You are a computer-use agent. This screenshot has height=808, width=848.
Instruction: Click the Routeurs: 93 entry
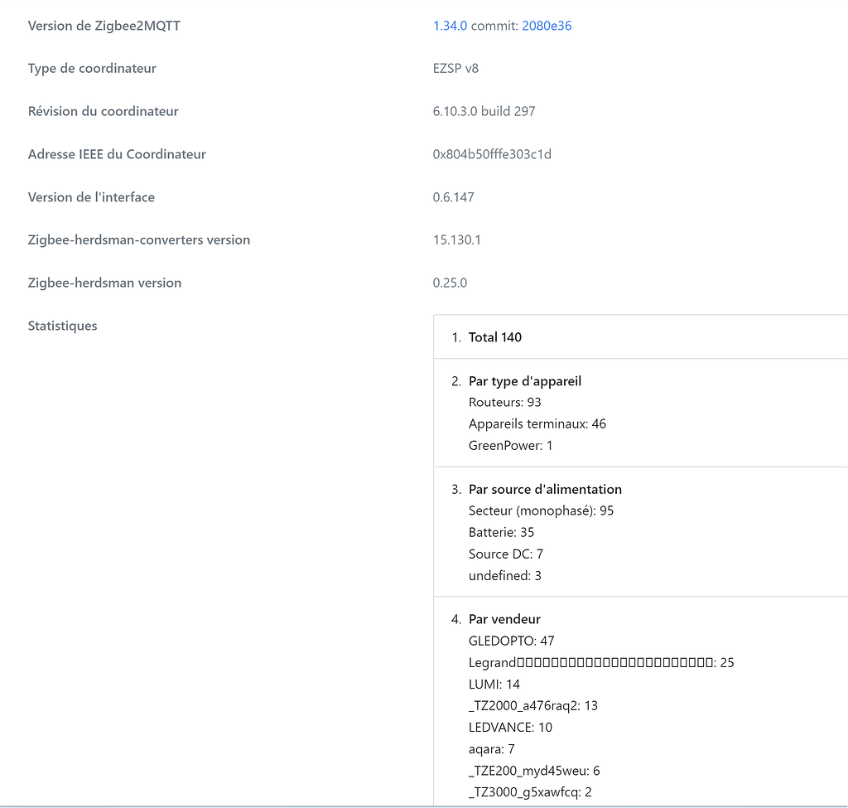point(504,402)
